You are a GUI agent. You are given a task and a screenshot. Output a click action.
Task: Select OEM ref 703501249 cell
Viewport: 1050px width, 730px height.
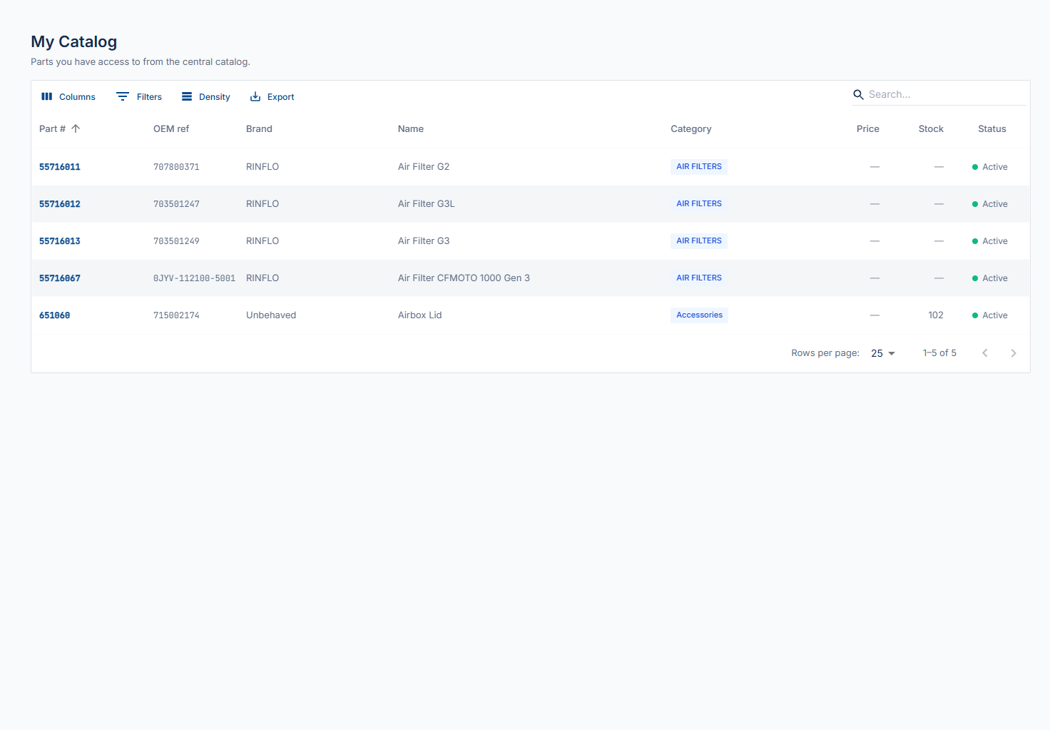[176, 241]
